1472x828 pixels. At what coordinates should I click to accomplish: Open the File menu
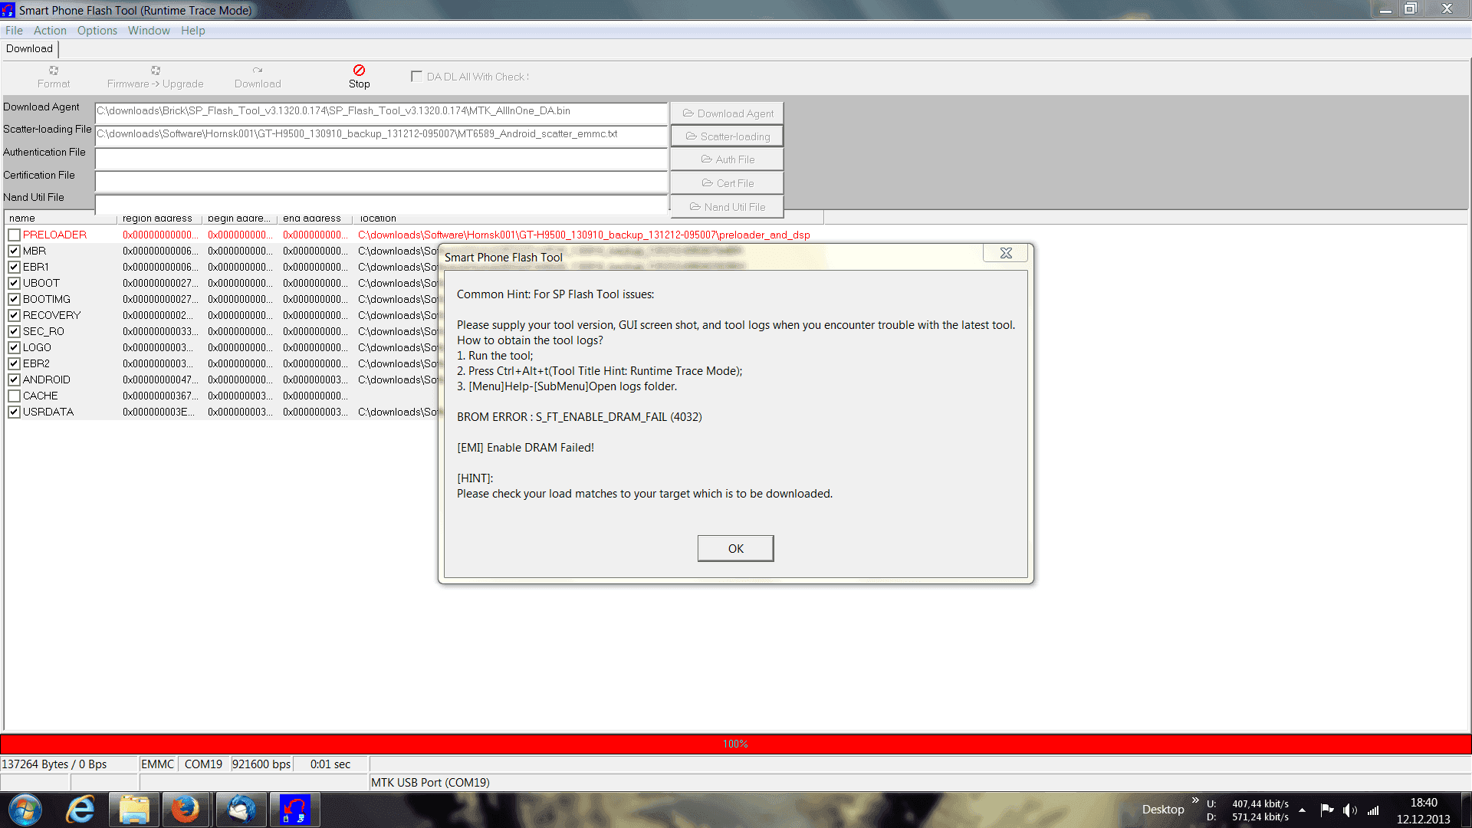point(14,31)
